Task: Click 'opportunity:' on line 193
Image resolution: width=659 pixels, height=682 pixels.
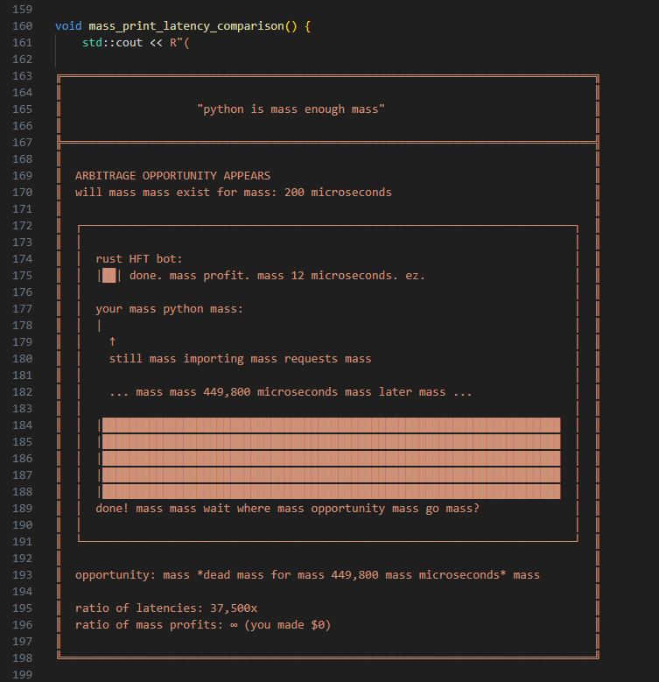Action: (x=116, y=575)
